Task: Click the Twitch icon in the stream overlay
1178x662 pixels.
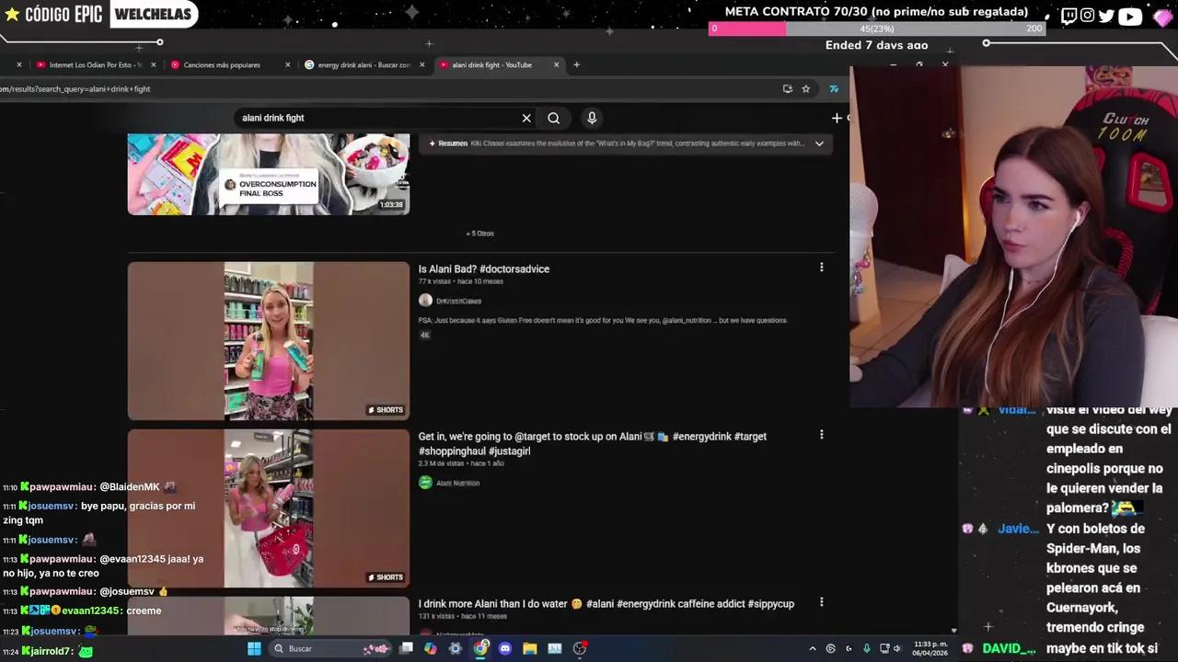Action: point(1068,15)
